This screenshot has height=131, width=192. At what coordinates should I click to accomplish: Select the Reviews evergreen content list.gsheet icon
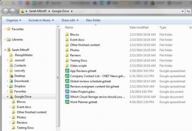pos(67,86)
